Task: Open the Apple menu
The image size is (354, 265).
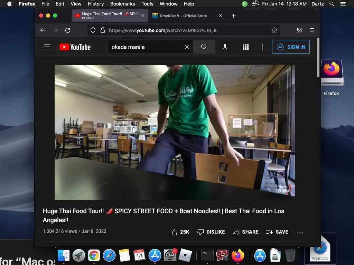Action: click(9, 4)
